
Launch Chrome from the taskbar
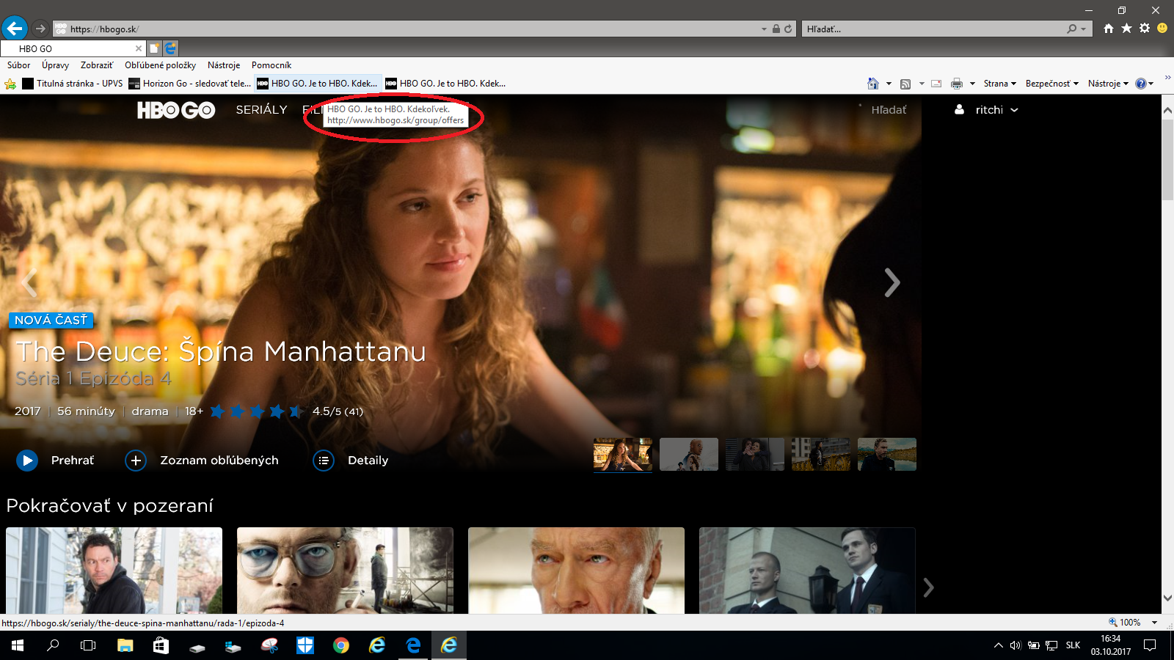point(341,645)
